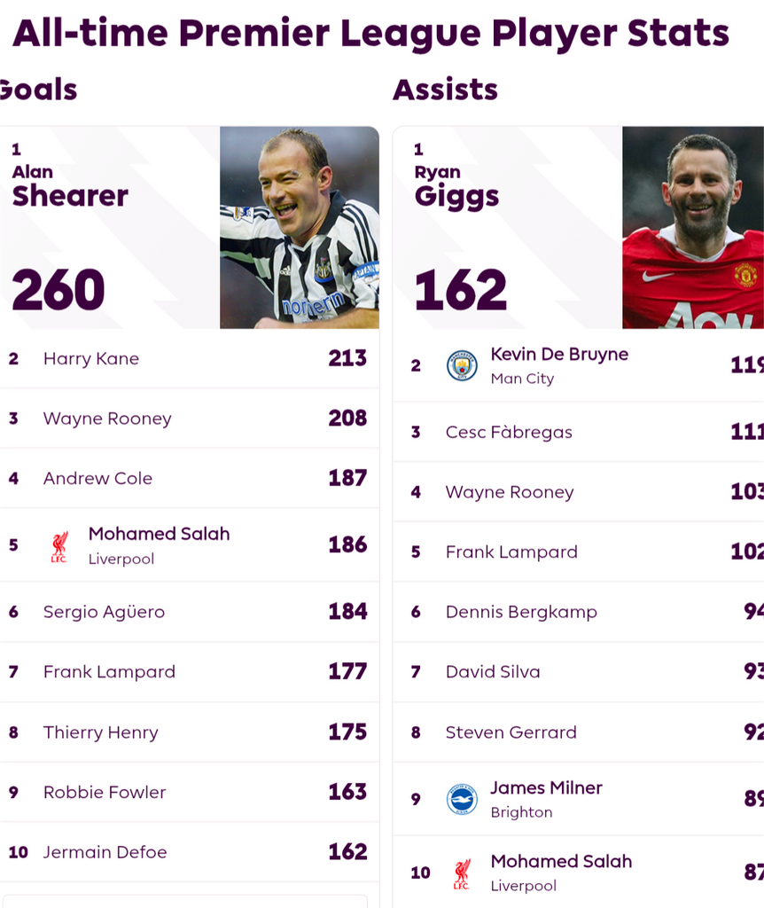Select Thierry Henry's row

(x=190, y=732)
